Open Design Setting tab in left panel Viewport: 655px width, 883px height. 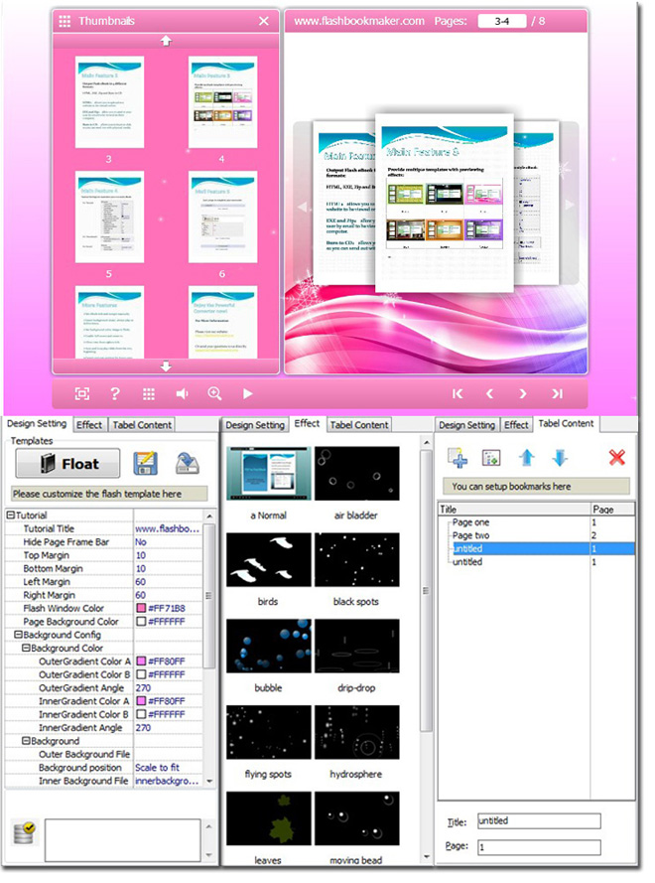[37, 423]
